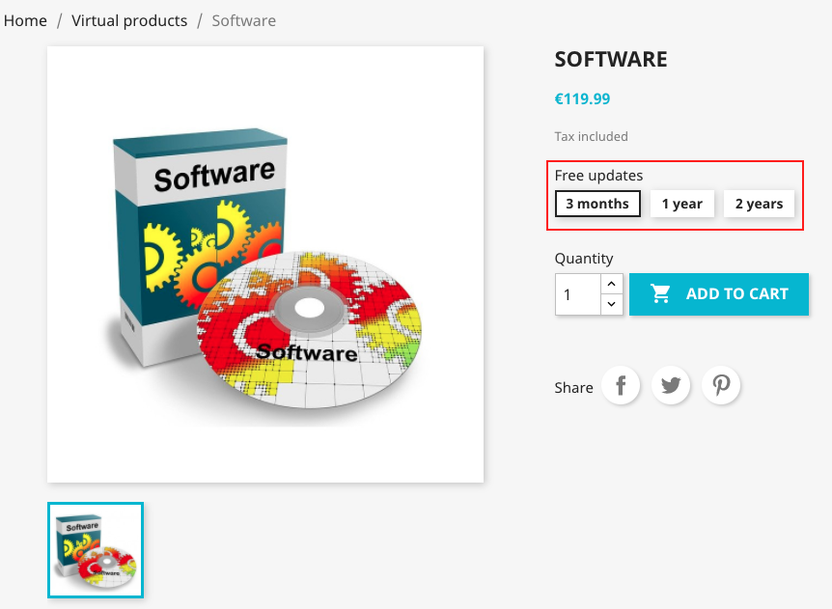Viewport: 832px width, 609px height.
Task: Click the Tax included note
Action: pyautogui.click(x=591, y=136)
